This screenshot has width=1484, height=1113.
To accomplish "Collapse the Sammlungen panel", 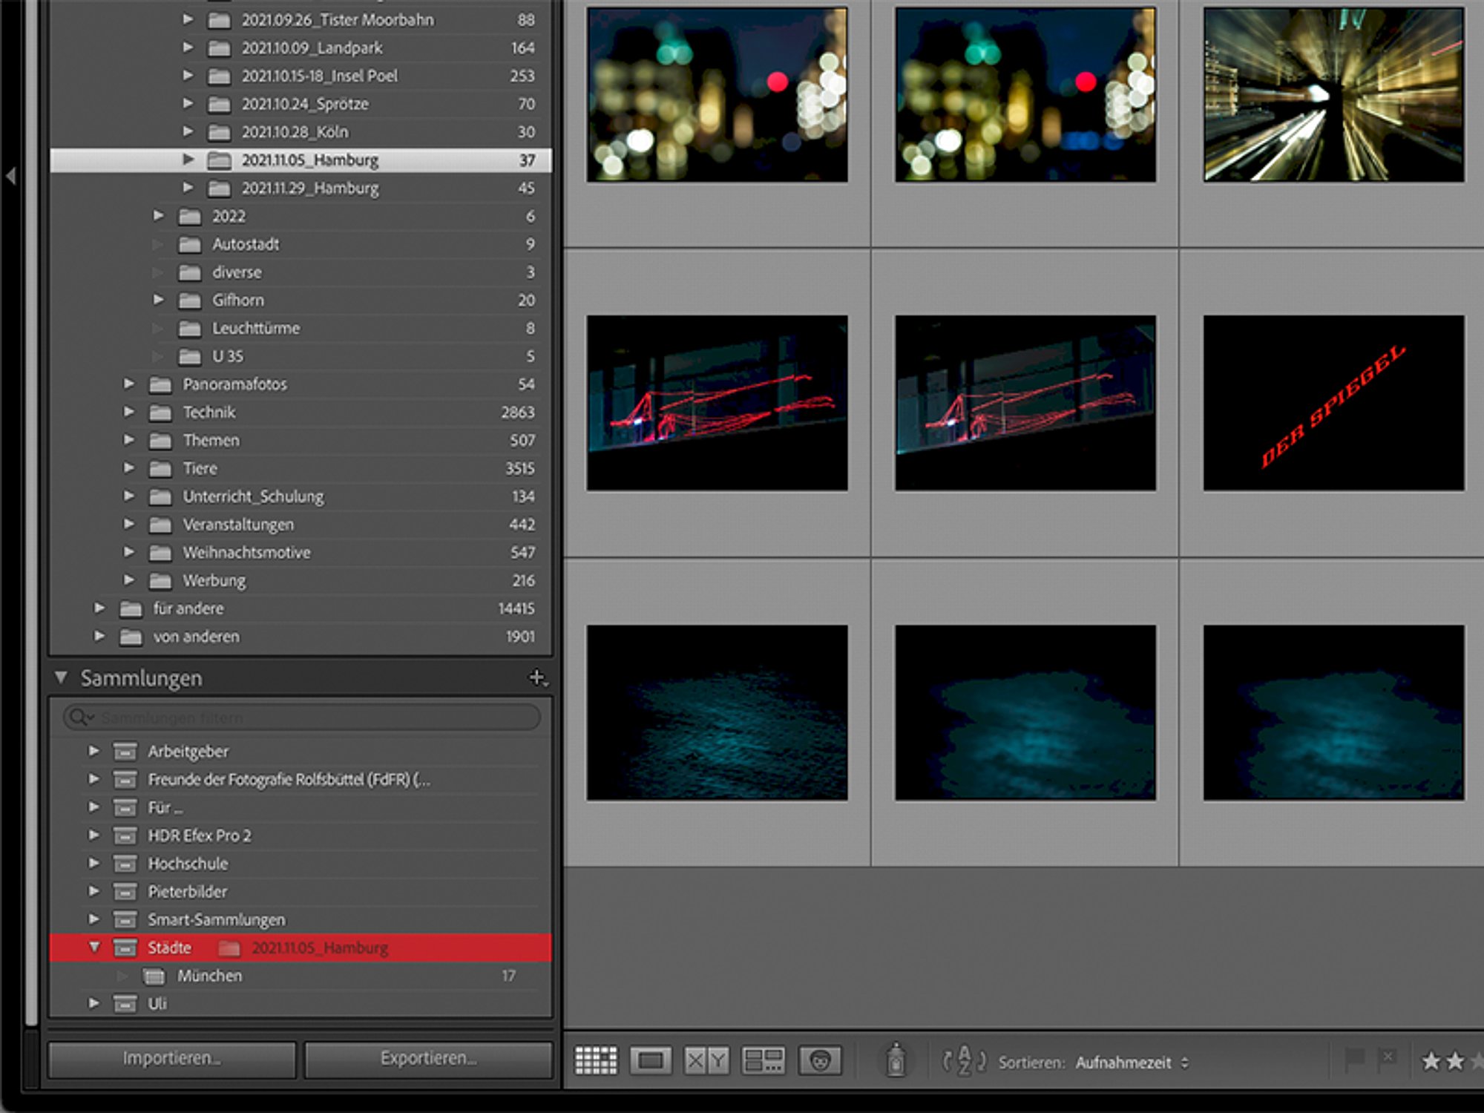I will [x=61, y=677].
